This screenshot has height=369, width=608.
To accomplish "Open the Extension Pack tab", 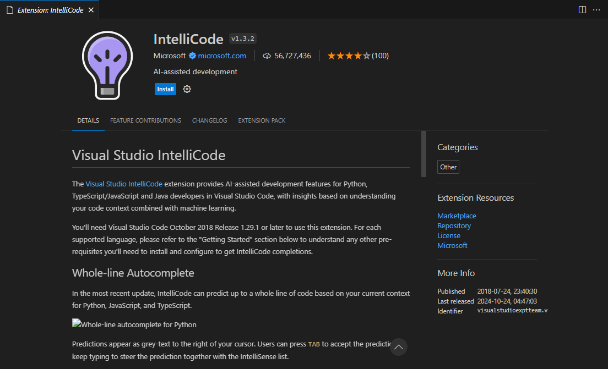I will point(262,120).
